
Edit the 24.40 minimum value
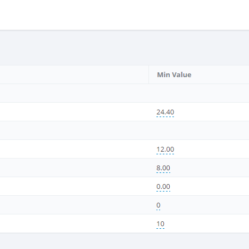165,112
